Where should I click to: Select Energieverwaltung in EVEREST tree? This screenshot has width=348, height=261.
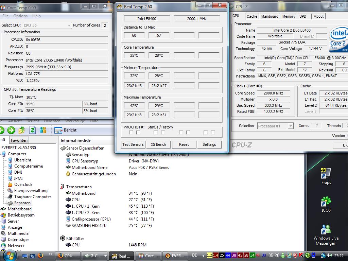point(31,191)
